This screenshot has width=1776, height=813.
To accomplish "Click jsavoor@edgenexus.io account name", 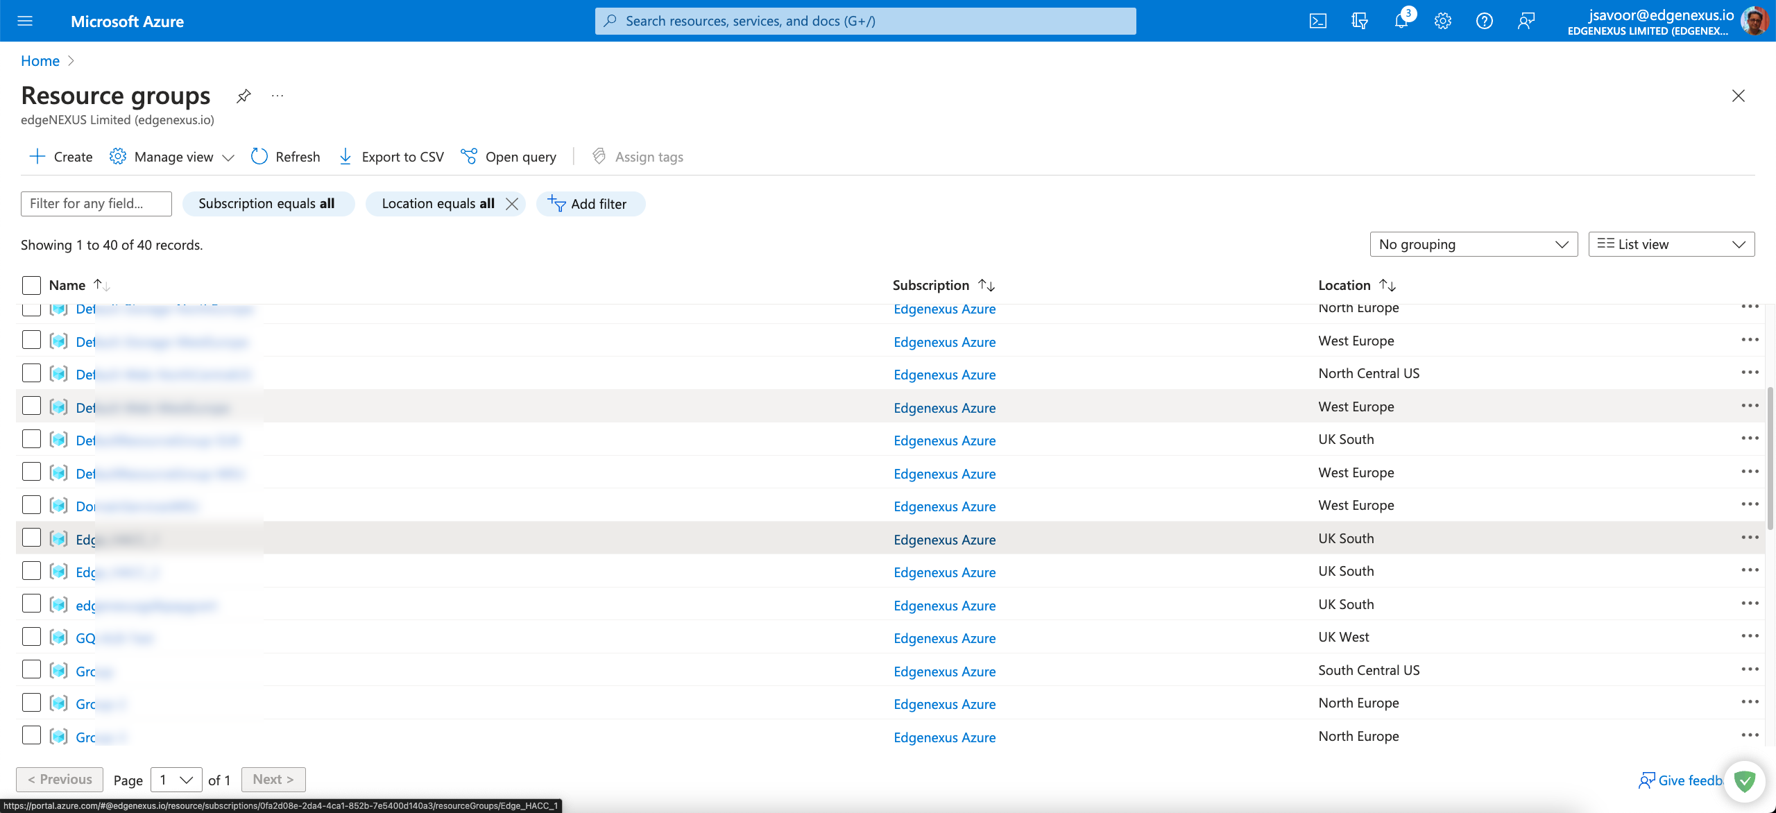I will [x=1661, y=15].
